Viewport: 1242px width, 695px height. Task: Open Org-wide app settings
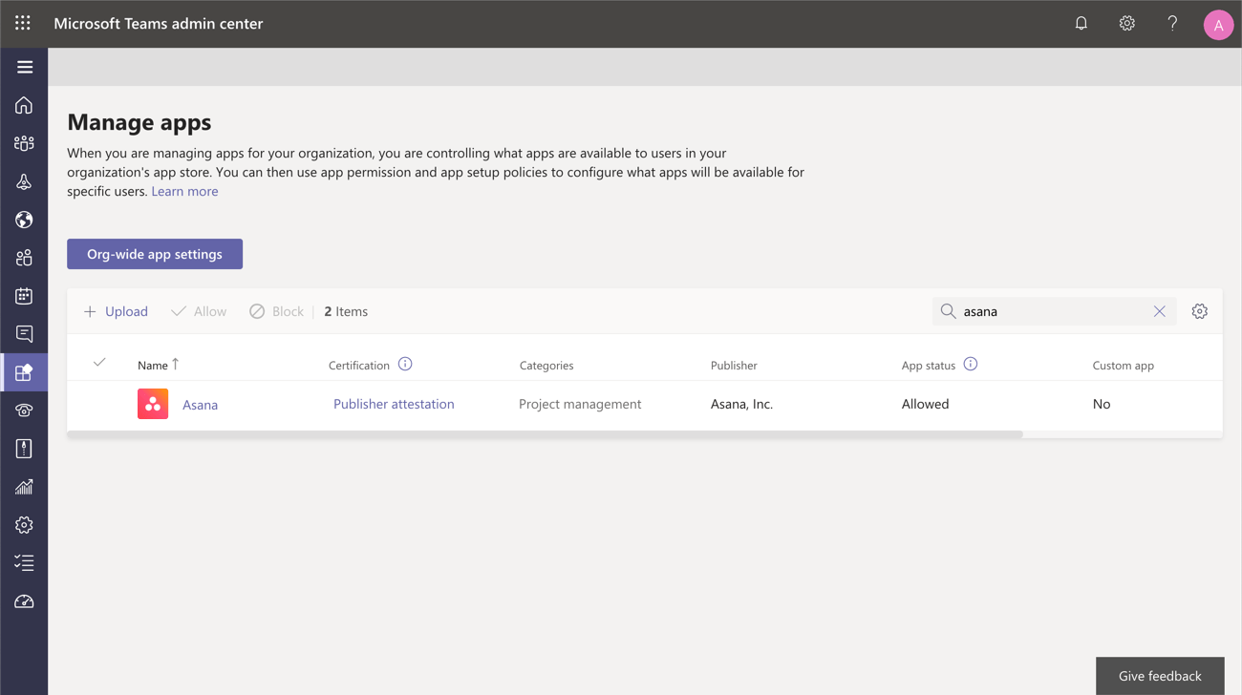[x=155, y=254]
